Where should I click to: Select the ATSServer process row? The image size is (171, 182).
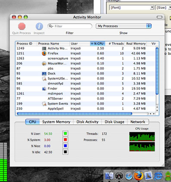pyautogui.click(x=85, y=99)
